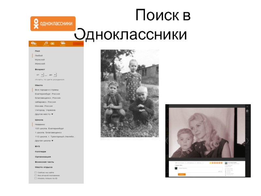
Task: Close the photo viewer with X
Action: [247, 106]
